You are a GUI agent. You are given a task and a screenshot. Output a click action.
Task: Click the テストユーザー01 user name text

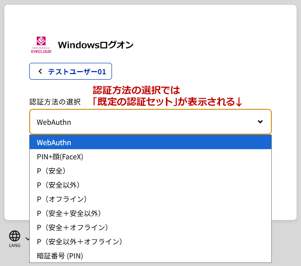[x=77, y=71]
